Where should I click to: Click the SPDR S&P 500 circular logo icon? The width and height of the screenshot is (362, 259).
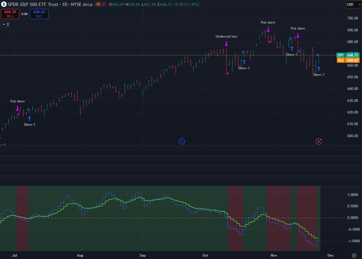point(4,5)
